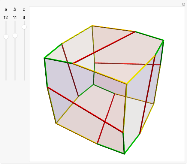Click the topmost right green corner of polyhedron
Screen dimensions: 187x164
point(164,40)
